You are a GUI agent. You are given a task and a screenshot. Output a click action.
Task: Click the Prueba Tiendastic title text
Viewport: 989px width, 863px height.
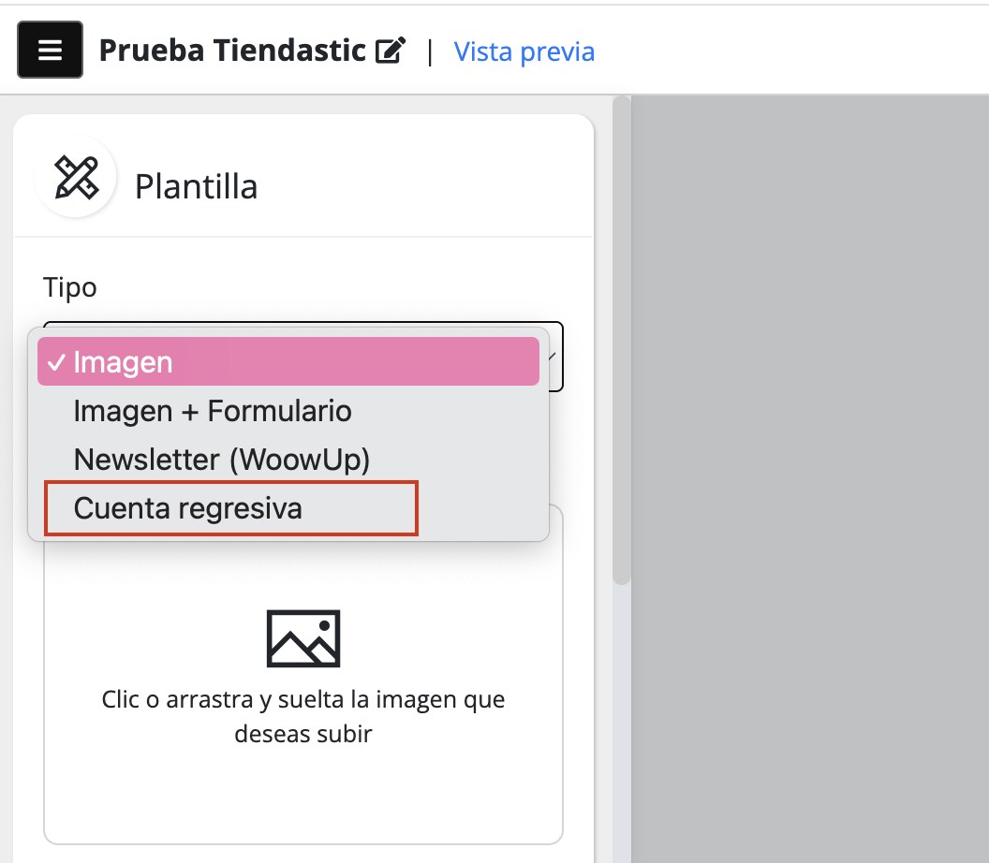(x=232, y=51)
